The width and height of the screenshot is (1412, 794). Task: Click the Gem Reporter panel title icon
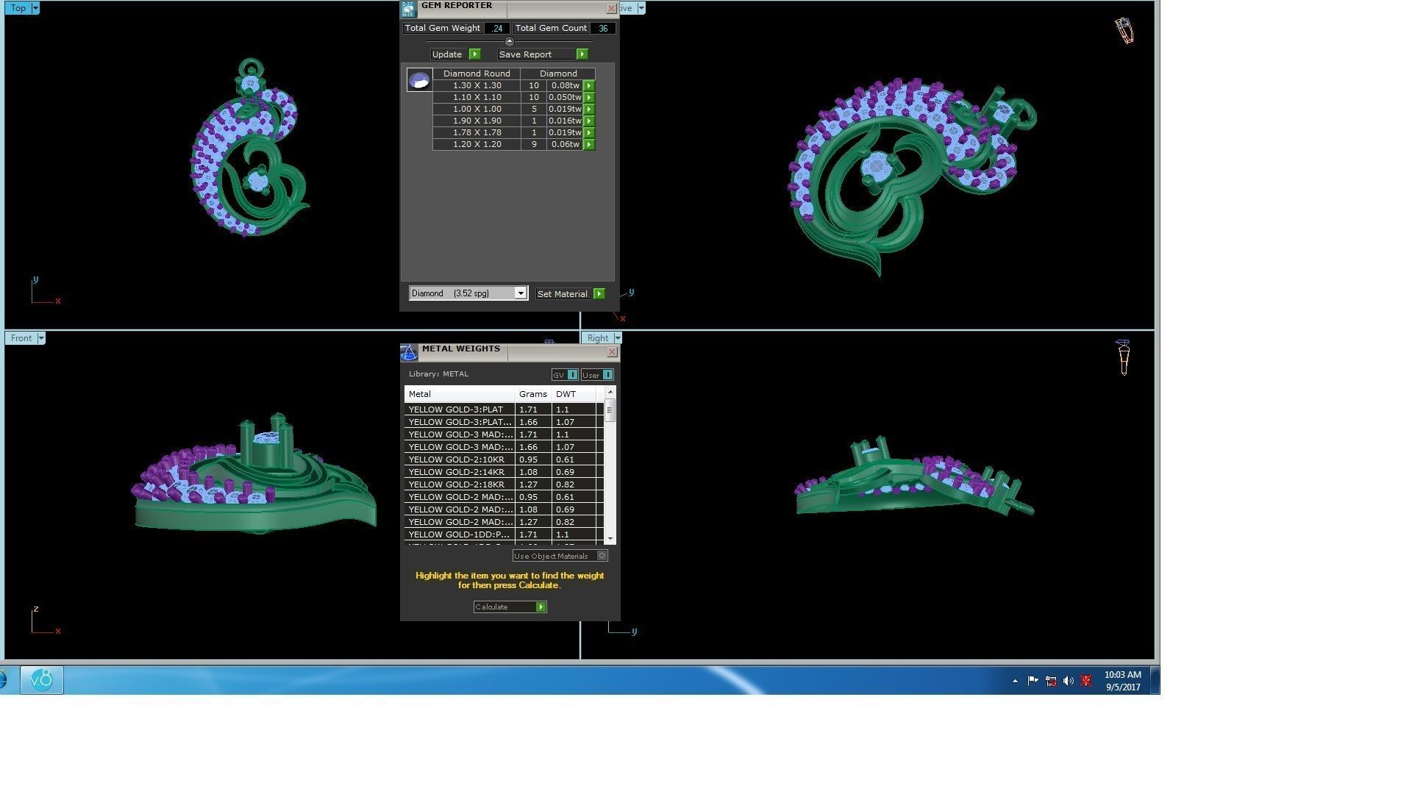point(408,9)
